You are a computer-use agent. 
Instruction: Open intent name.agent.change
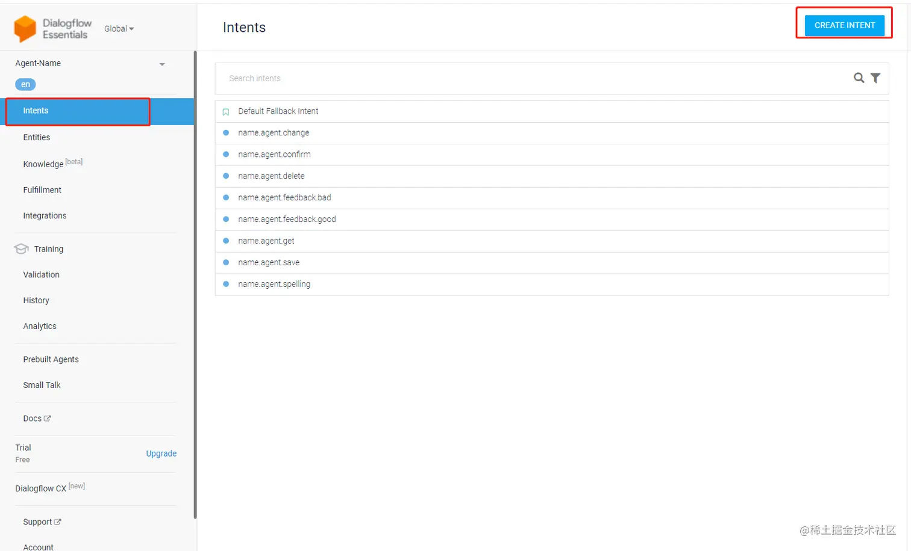(x=552, y=133)
